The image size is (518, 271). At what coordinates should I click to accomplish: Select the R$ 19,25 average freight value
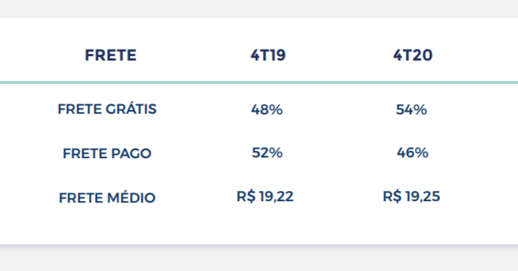[x=411, y=197]
